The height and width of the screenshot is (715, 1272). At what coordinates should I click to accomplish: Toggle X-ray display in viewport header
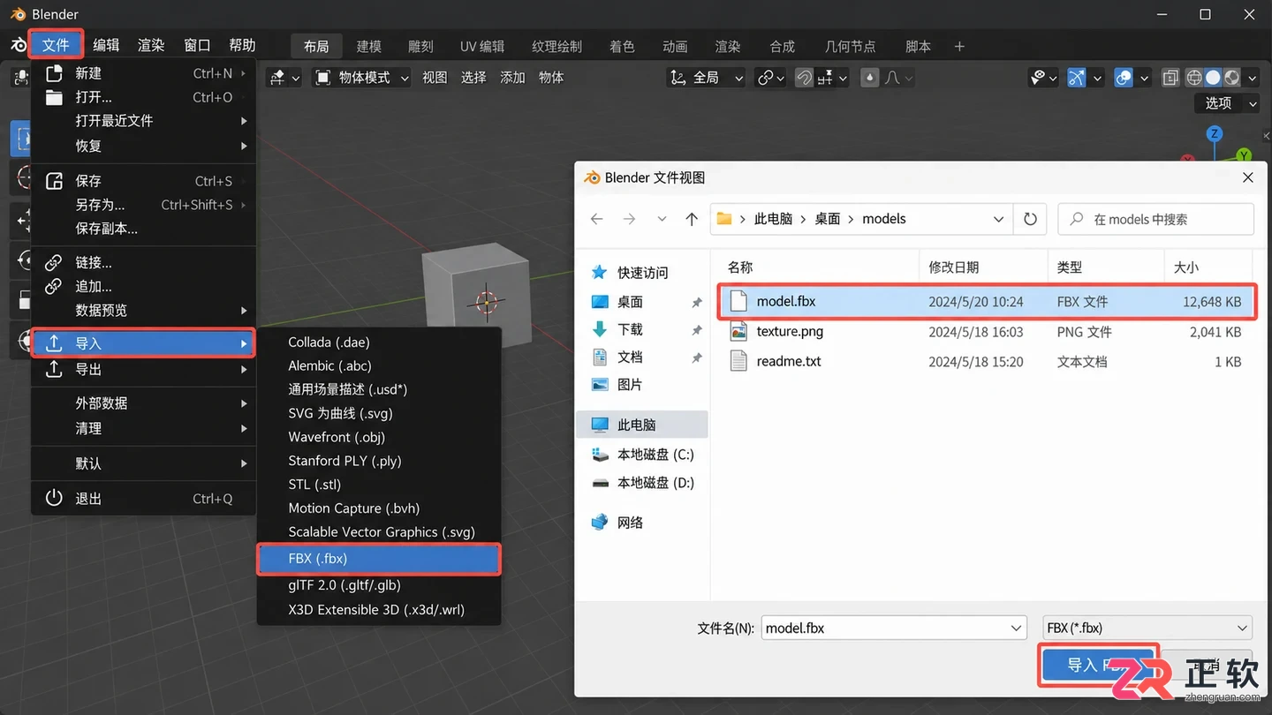(1170, 78)
